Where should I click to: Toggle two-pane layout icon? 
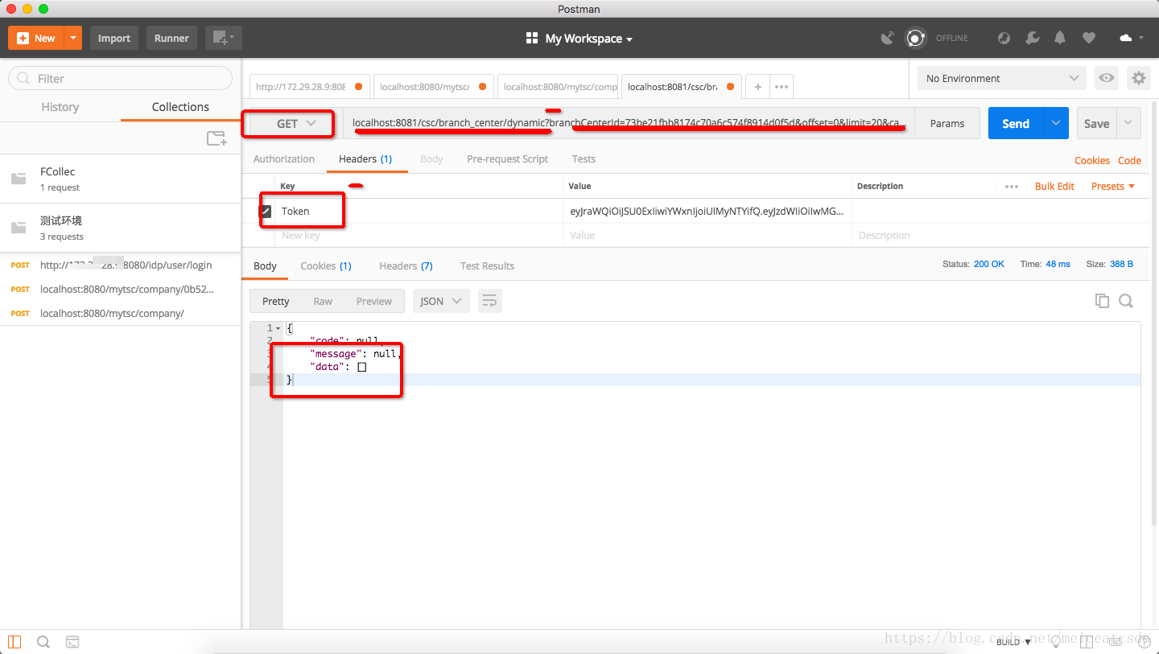1087,642
